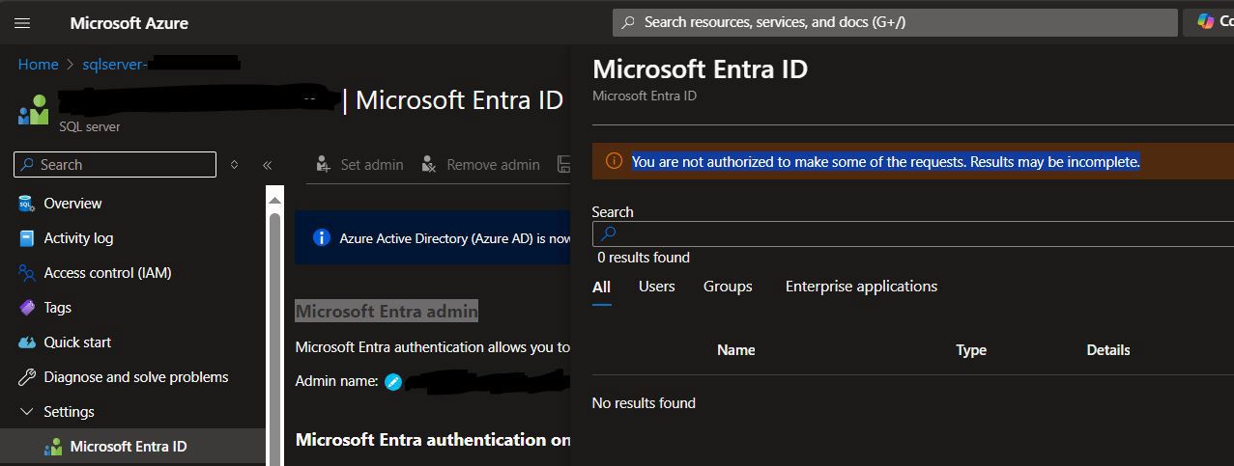
Task: Collapse the Settings section
Action: 27,412
